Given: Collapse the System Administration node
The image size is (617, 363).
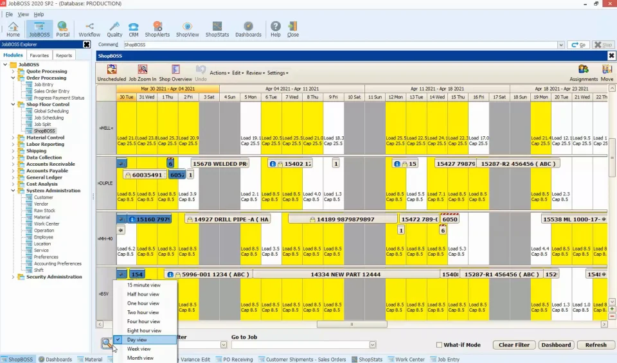Looking at the screenshot, I should 13,190.
